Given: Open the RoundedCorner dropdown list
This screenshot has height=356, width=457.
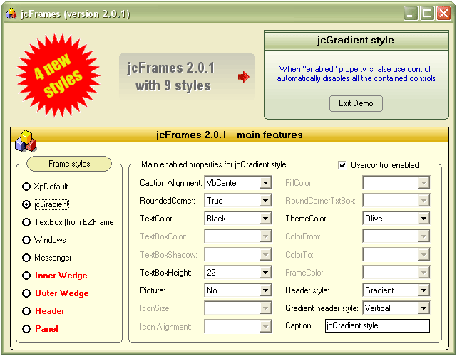Looking at the screenshot, I should pos(265,201).
